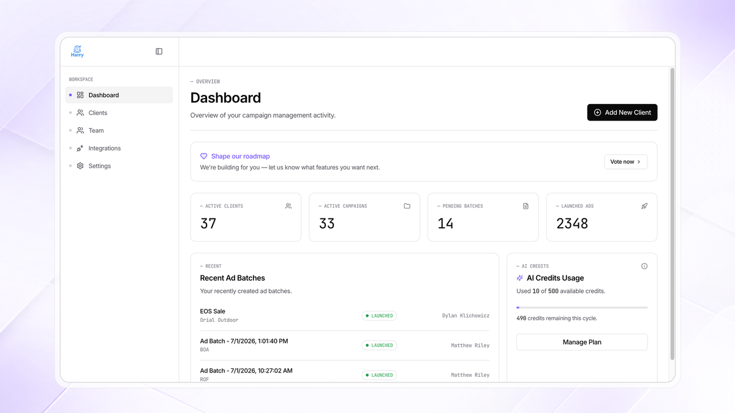The height and width of the screenshot is (413, 735).
Task: Click the rocket icon on Launched Ads card
Action: (644, 206)
